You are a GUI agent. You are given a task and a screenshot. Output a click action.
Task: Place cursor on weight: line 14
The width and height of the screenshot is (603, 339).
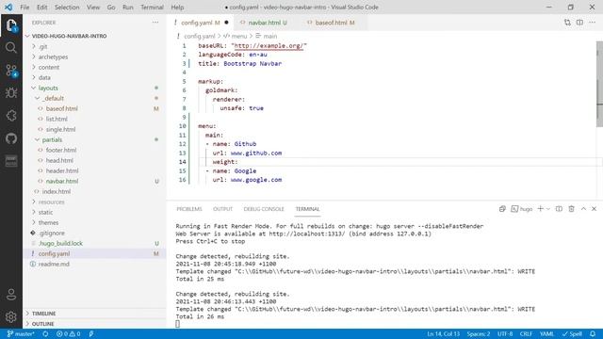(x=225, y=162)
